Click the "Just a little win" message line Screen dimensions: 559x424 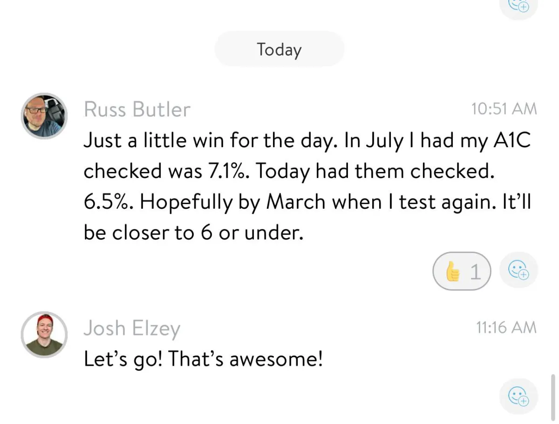tap(307, 141)
